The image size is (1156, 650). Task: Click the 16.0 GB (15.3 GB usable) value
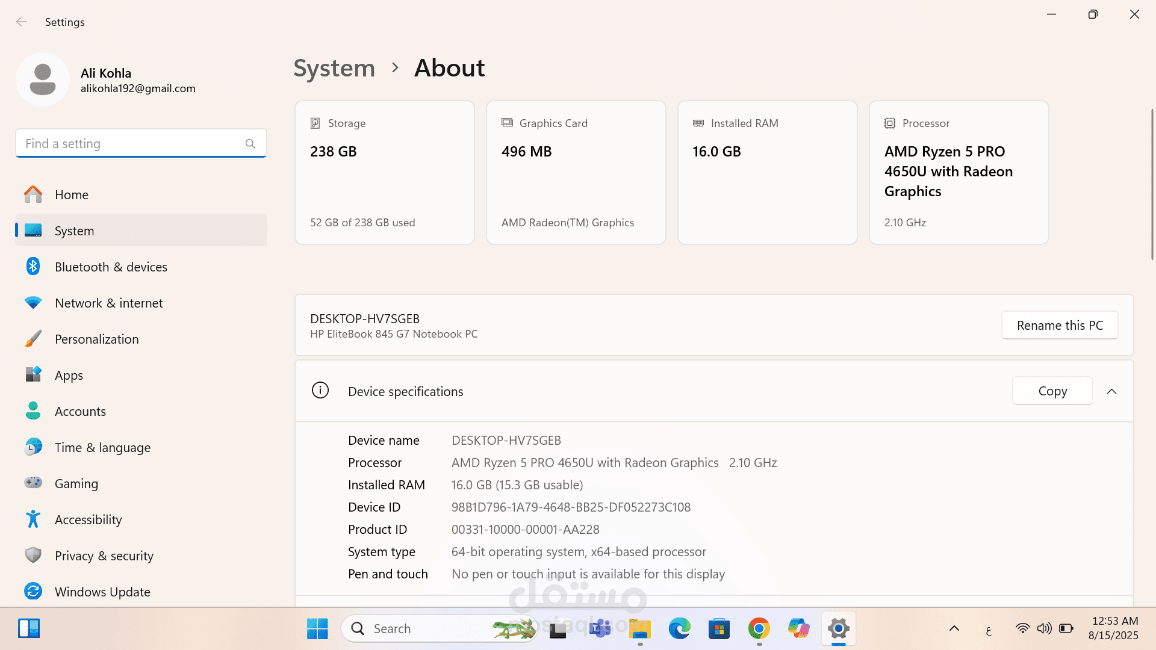click(x=517, y=485)
